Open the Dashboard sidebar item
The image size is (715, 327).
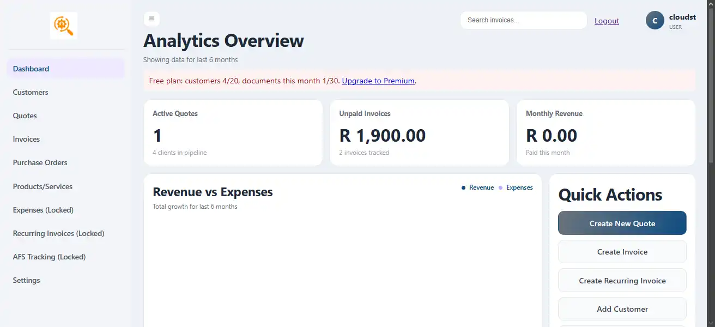[x=31, y=69]
